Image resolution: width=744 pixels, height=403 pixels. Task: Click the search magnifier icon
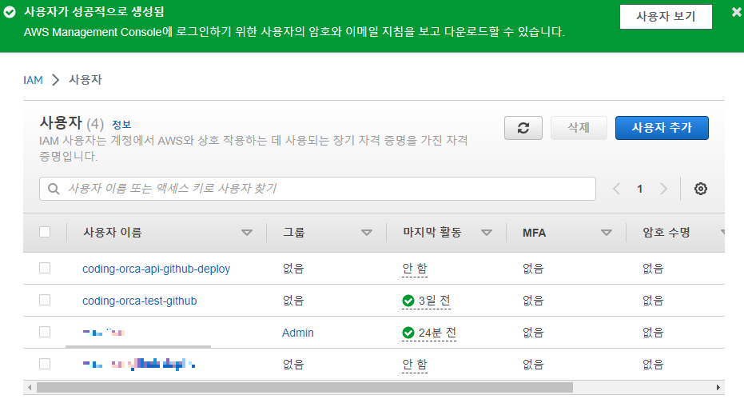[x=54, y=189]
